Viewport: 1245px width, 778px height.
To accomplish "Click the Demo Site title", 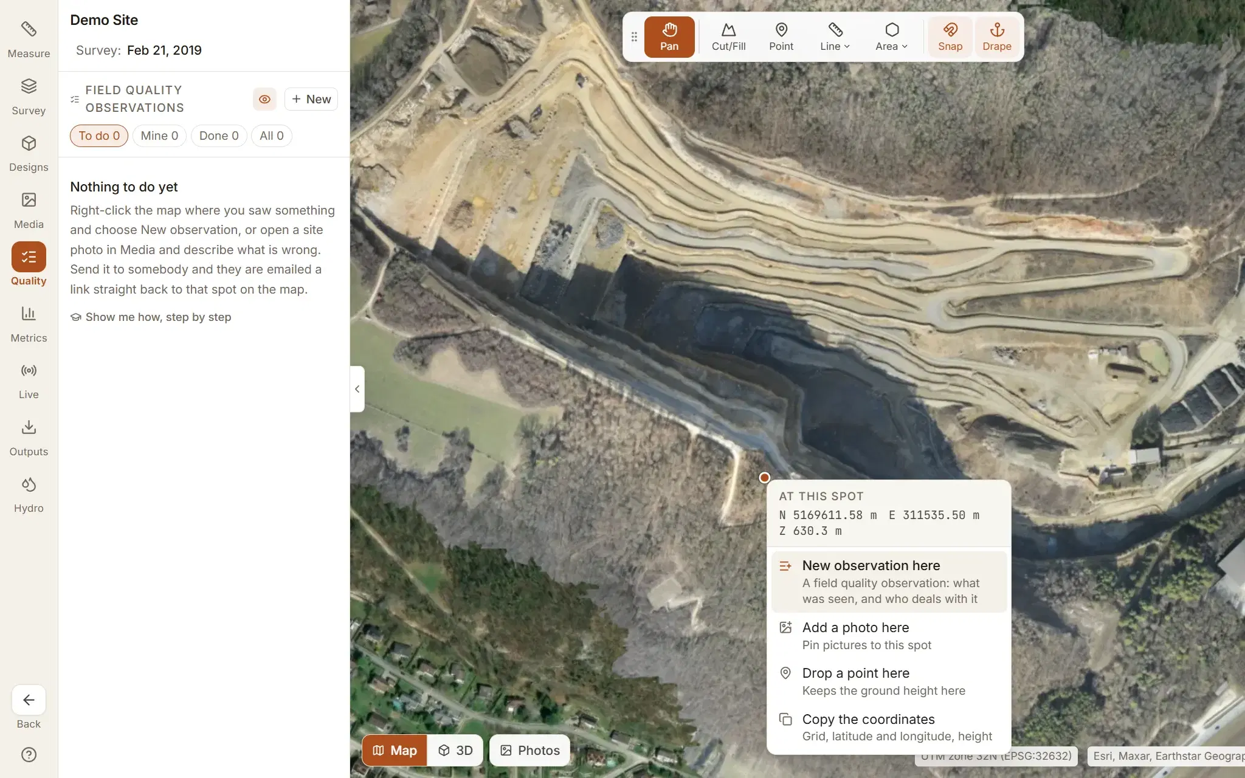I will [x=104, y=20].
